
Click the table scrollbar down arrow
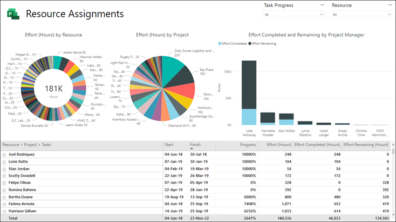tap(393, 215)
